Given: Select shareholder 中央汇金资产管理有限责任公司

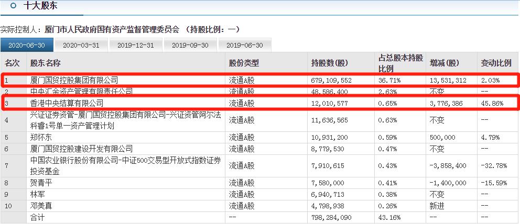Looking at the screenshot, I should pyautogui.click(x=81, y=91).
